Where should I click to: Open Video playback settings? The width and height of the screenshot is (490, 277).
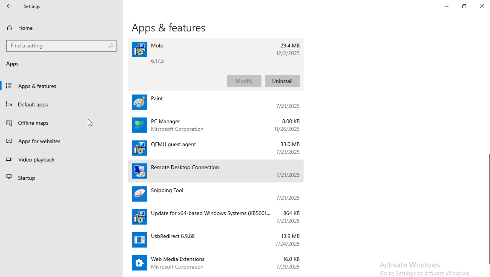(36, 160)
